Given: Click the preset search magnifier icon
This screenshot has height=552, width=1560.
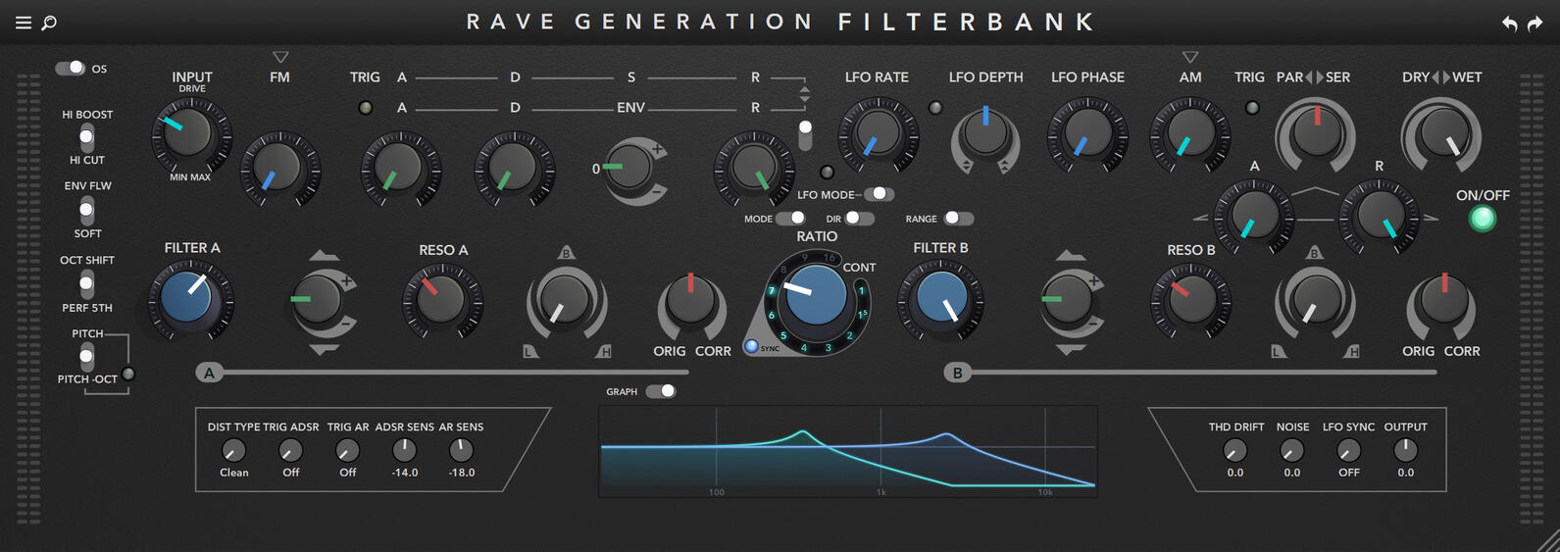Looking at the screenshot, I should [x=49, y=23].
